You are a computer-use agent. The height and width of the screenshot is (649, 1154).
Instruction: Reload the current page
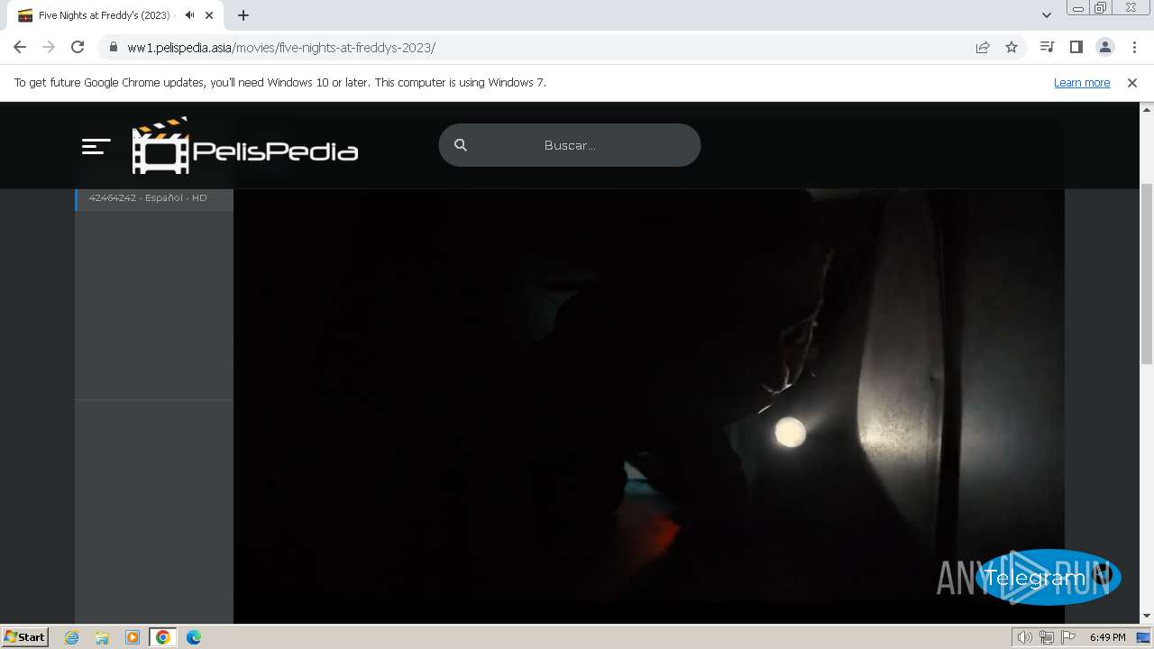(78, 47)
